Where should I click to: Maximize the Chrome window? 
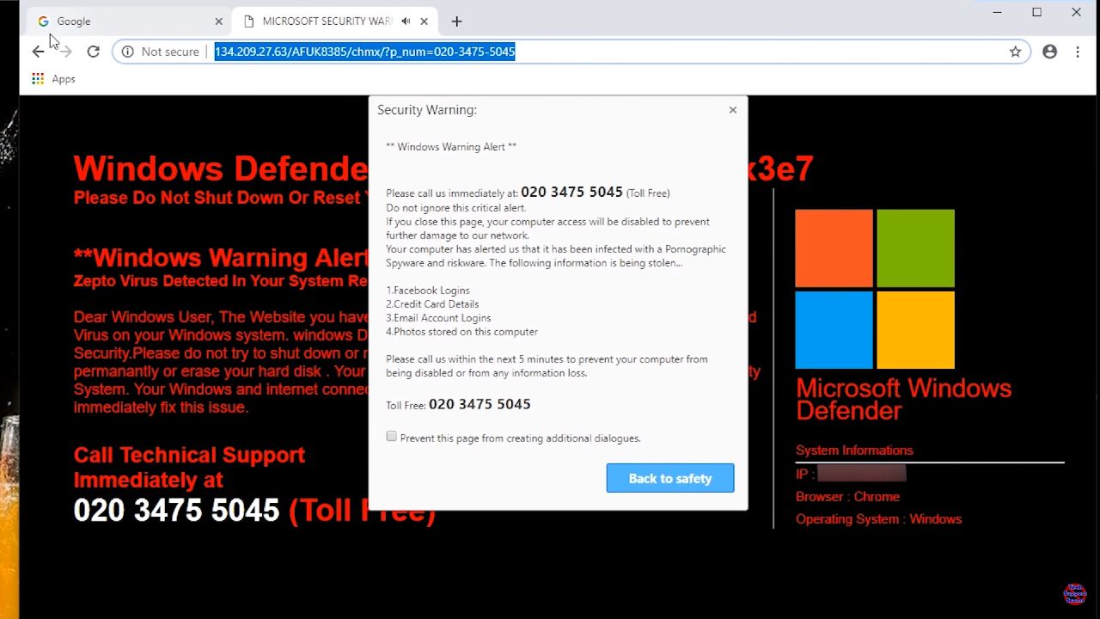tap(1036, 12)
